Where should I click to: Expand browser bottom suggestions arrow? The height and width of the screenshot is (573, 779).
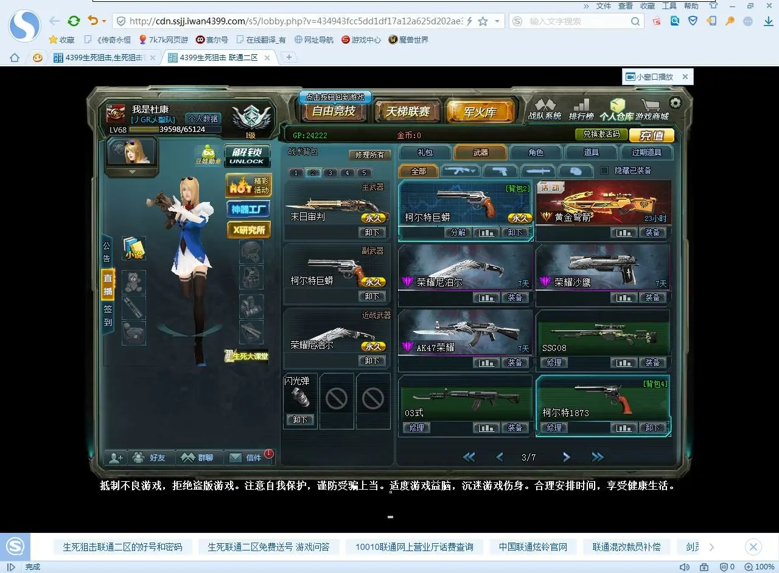coord(712,547)
